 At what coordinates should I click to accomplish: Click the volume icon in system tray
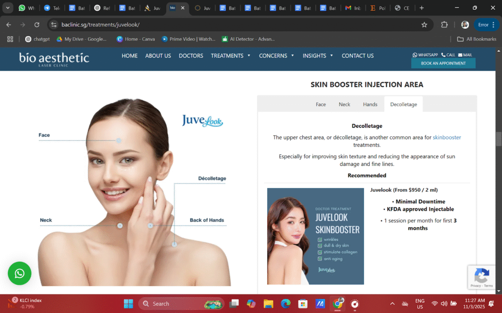(x=444, y=303)
